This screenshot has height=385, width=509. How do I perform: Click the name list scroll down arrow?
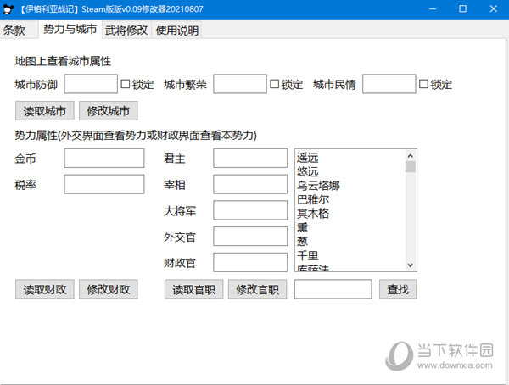tap(411, 265)
